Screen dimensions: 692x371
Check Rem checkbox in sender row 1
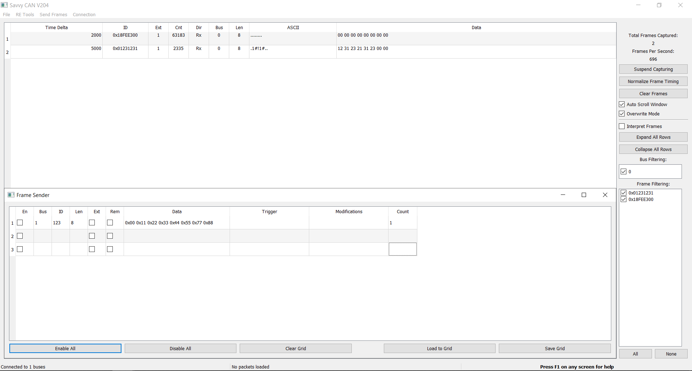[110, 223]
